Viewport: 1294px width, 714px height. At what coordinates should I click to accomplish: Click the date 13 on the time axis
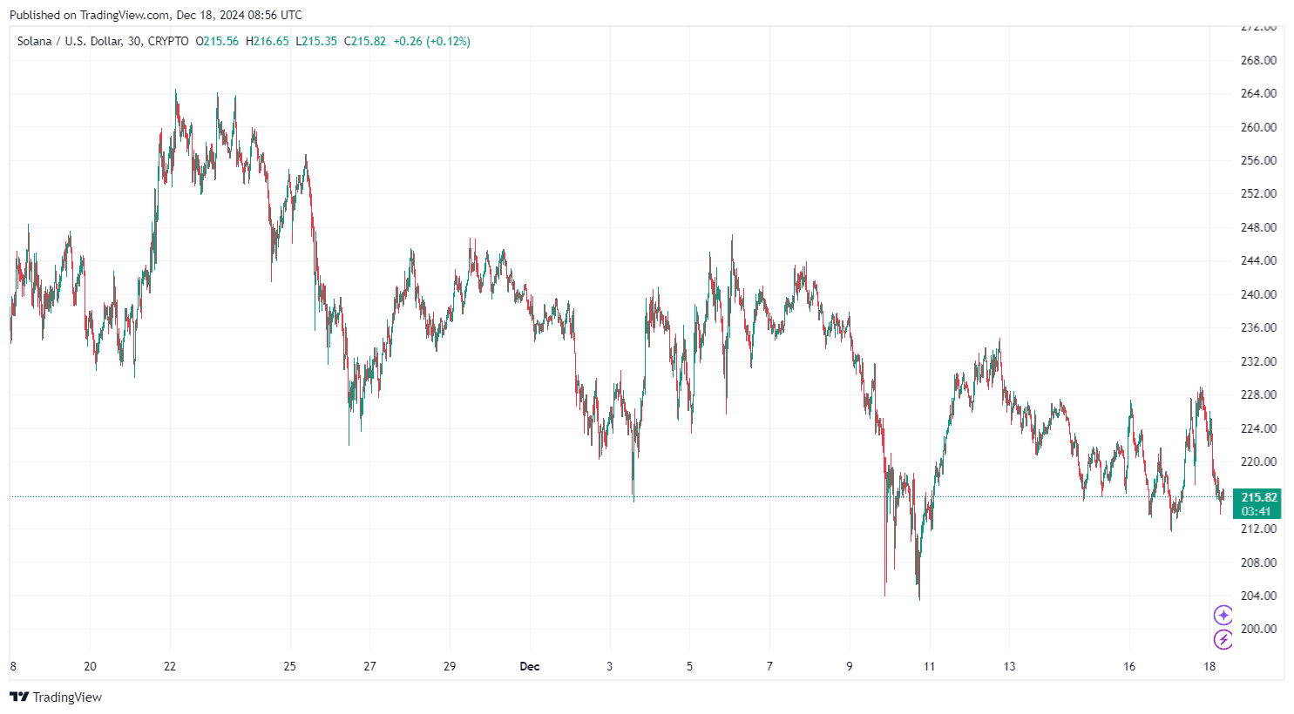pos(1009,666)
